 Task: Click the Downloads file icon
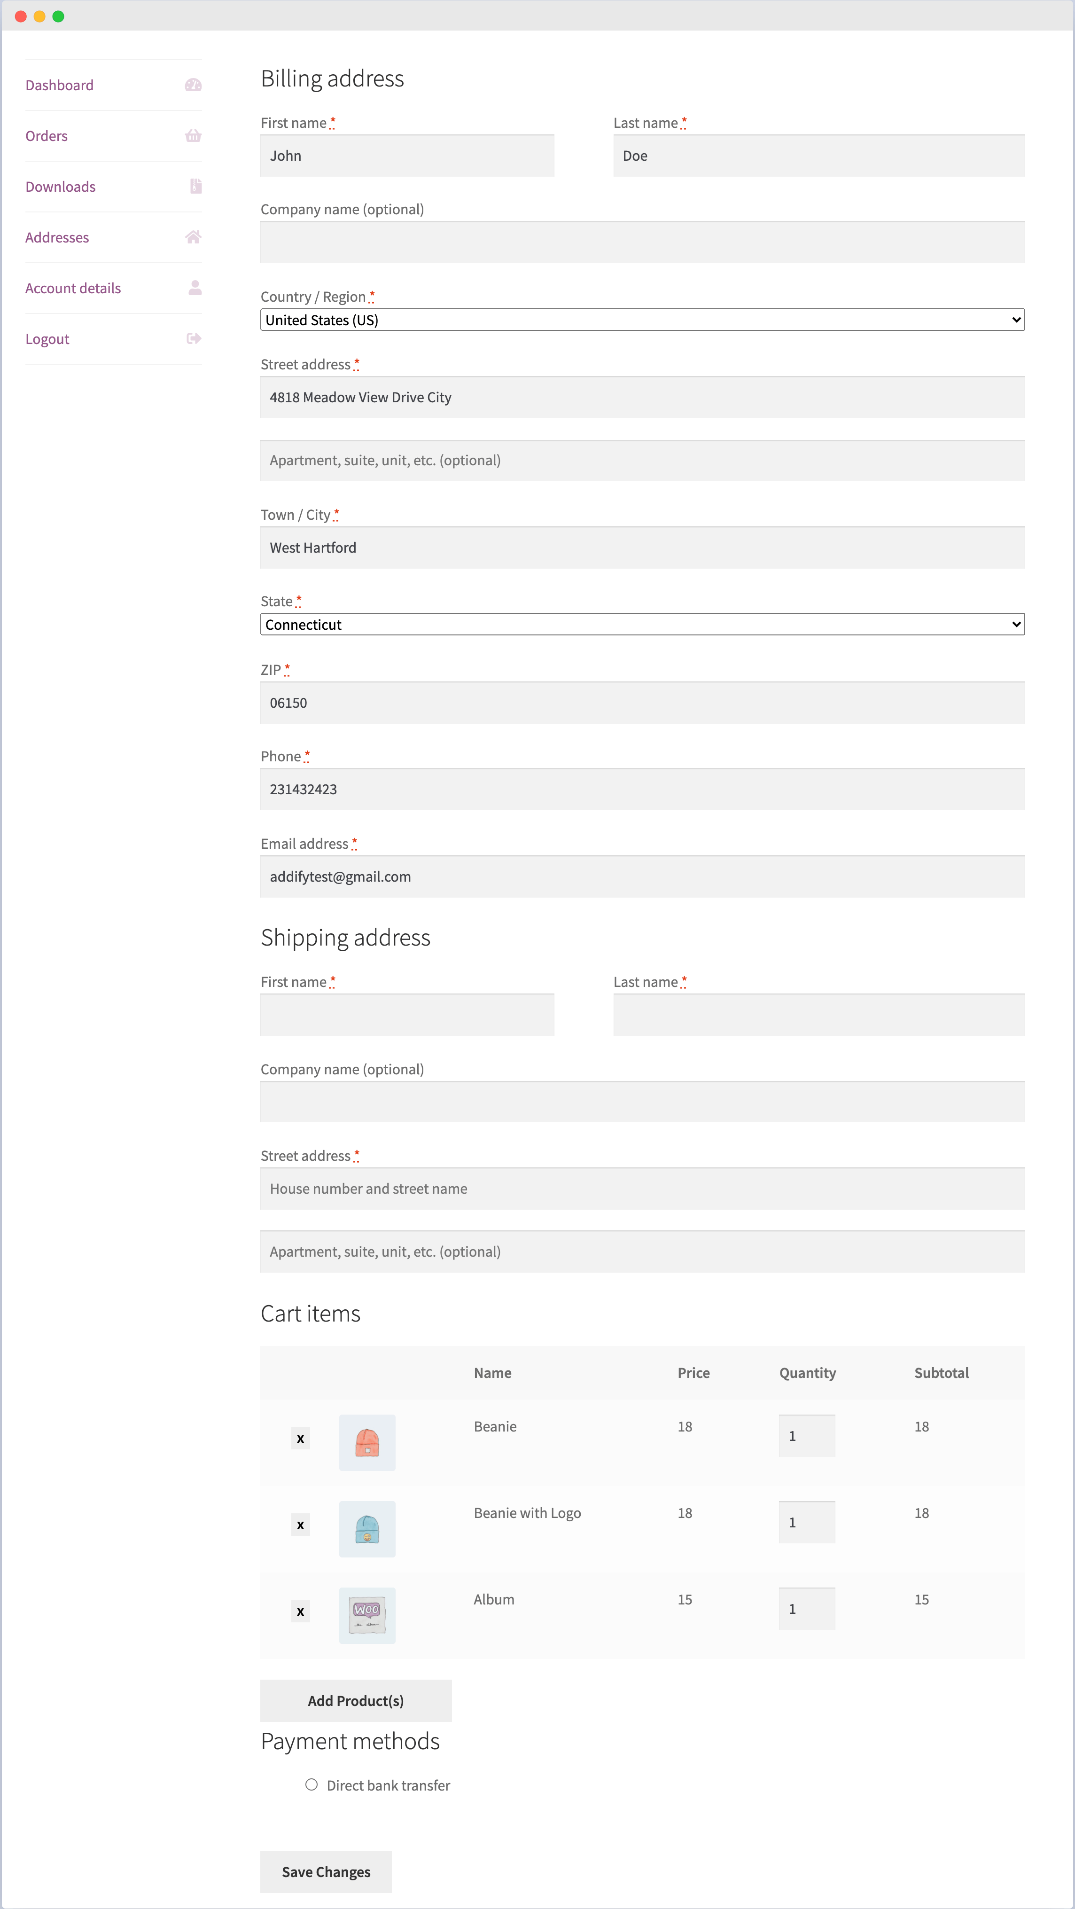(x=194, y=186)
